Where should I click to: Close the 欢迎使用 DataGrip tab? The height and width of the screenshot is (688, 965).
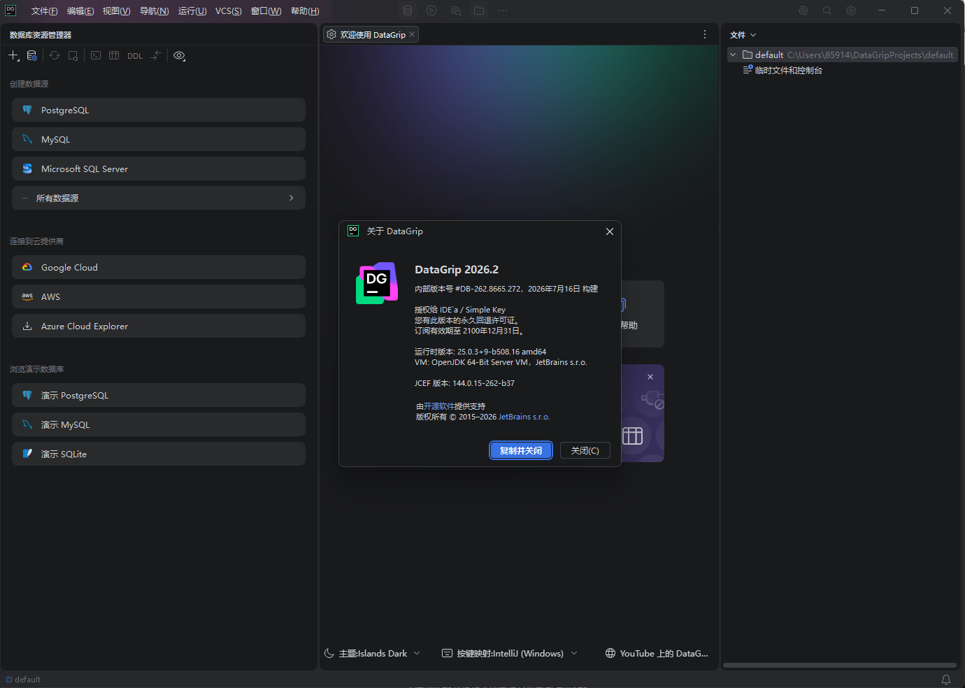pos(412,34)
